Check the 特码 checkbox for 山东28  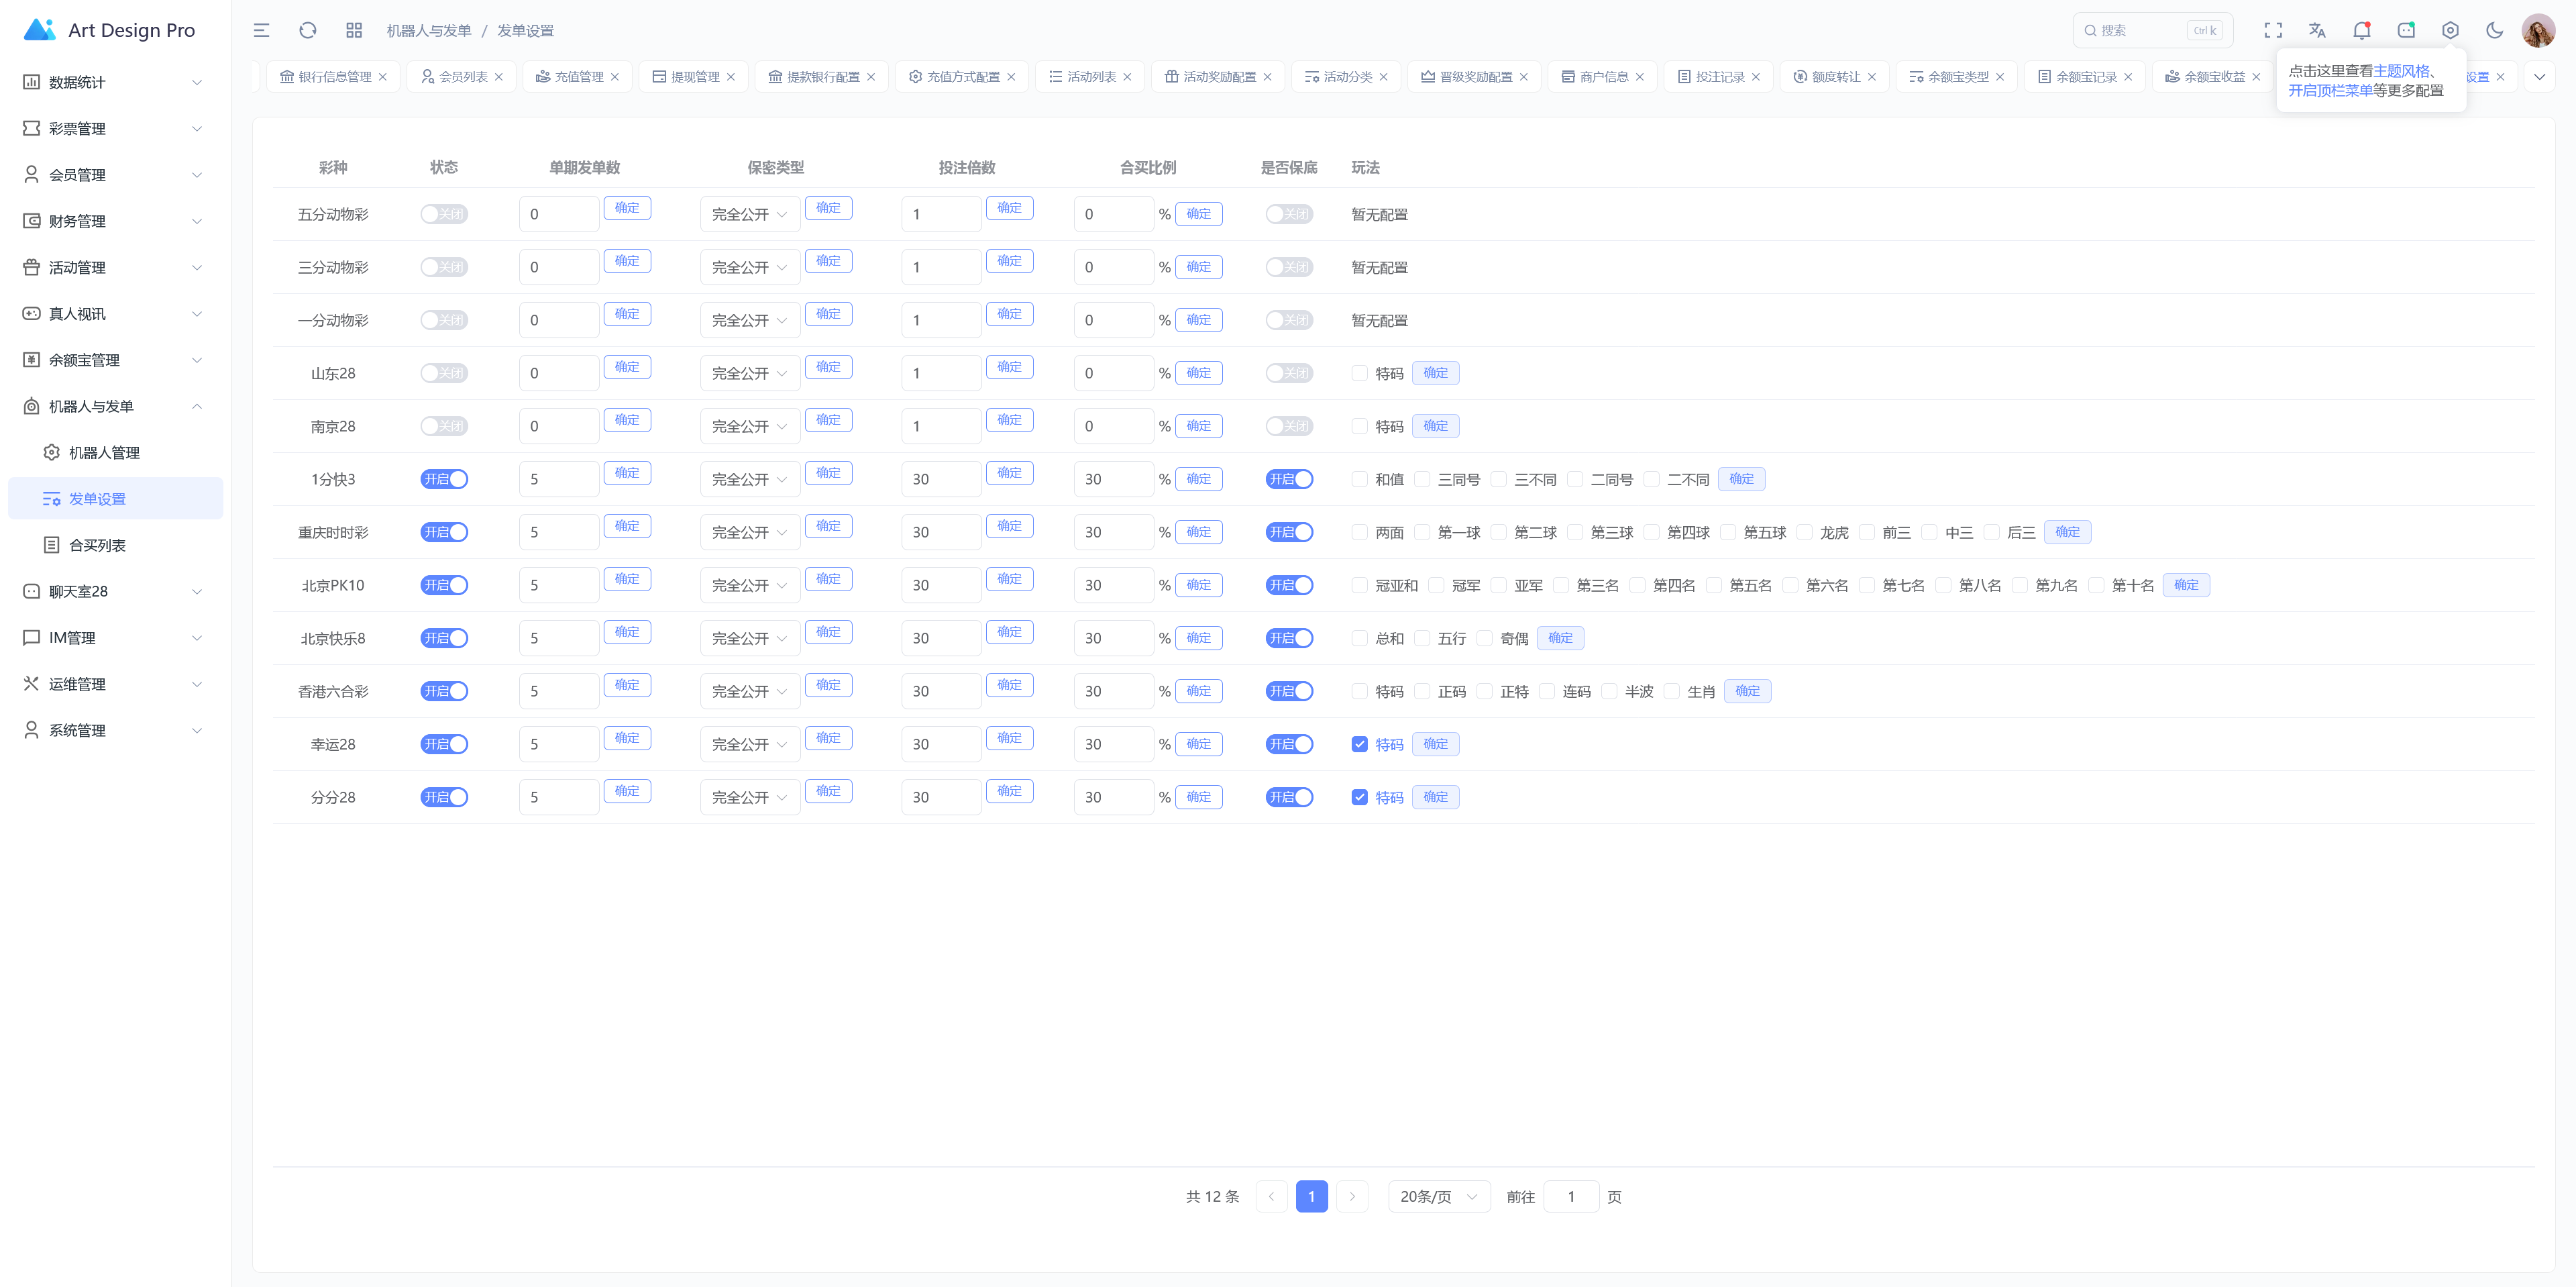(1359, 373)
